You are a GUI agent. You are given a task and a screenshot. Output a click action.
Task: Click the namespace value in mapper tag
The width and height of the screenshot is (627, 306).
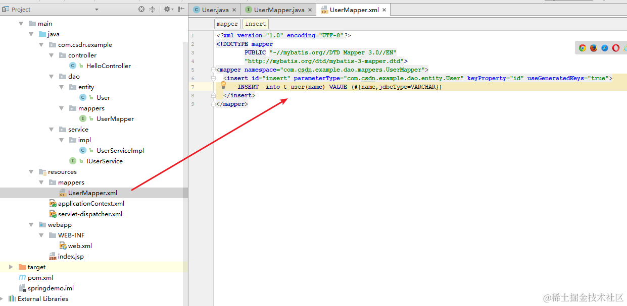point(353,70)
